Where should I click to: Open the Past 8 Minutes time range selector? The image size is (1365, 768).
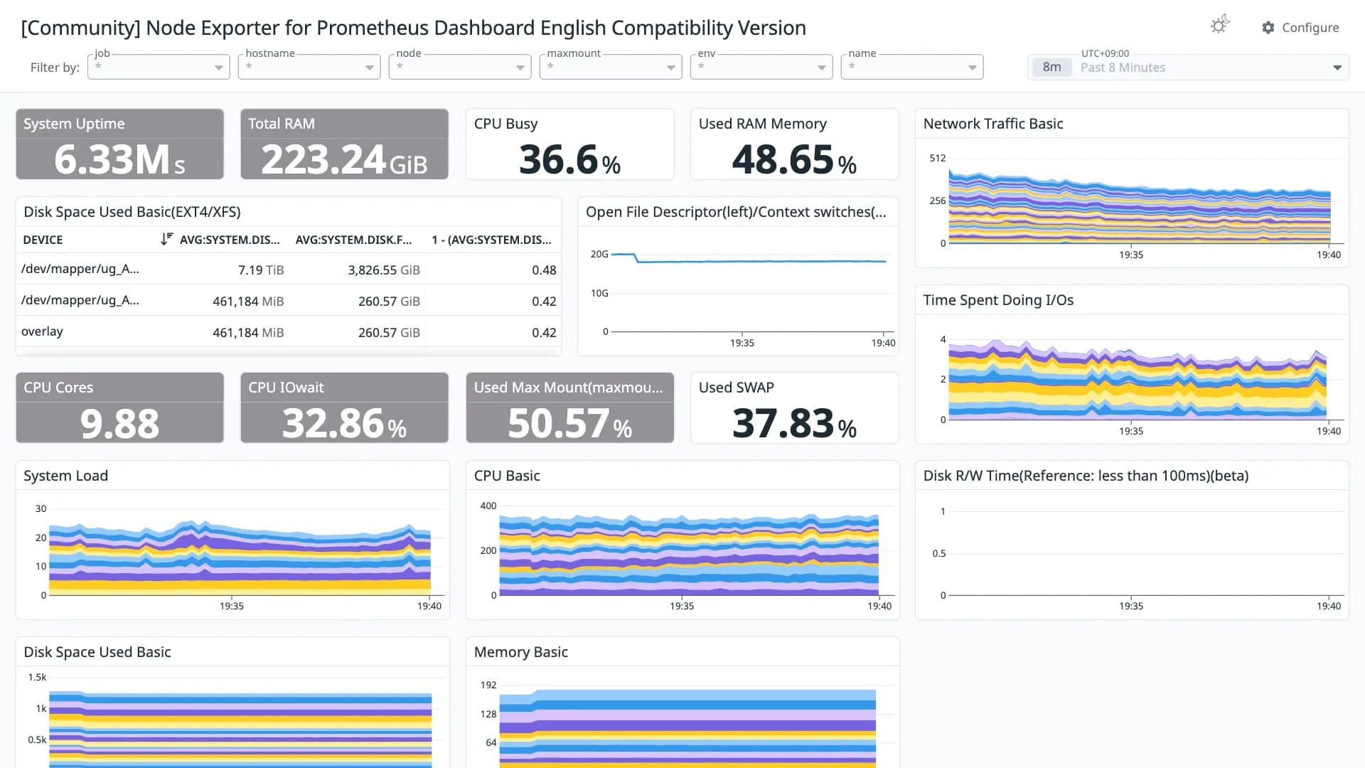point(1188,68)
